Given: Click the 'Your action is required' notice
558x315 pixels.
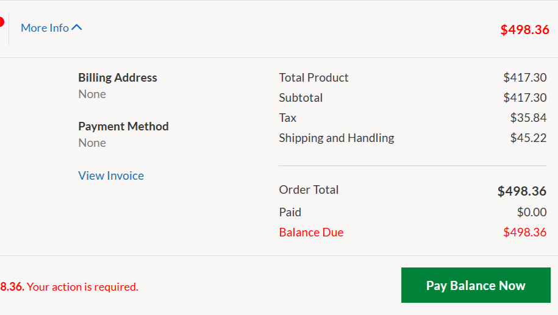Looking at the screenshot, I should (x=82, y=286).
